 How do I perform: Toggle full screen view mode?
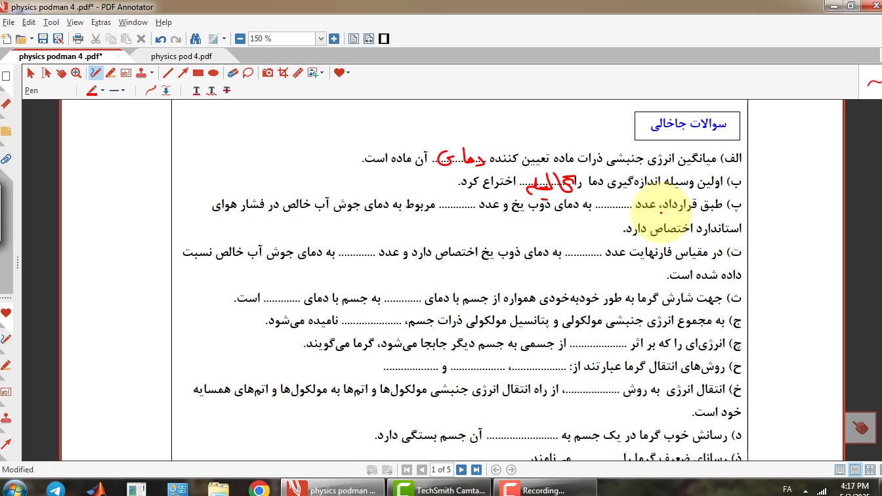point(384,39)
